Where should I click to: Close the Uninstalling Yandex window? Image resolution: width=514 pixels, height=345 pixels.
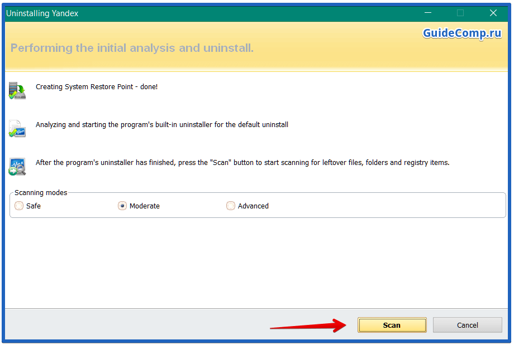tap(493, 13)
